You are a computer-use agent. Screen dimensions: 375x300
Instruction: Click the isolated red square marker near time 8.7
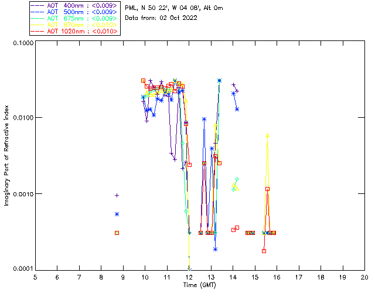[117, 233]
